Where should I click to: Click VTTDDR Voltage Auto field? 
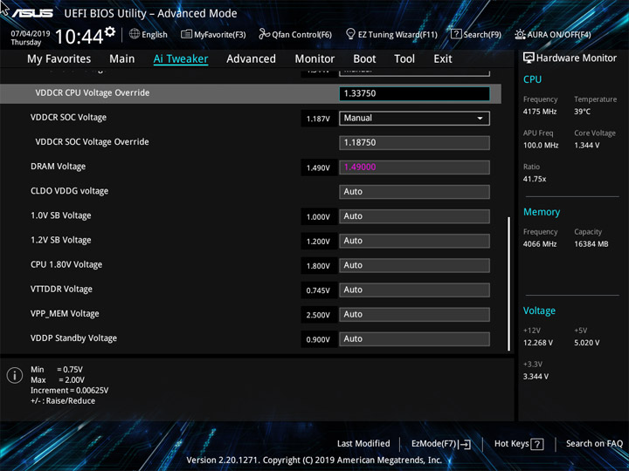(x=414, y=290)
